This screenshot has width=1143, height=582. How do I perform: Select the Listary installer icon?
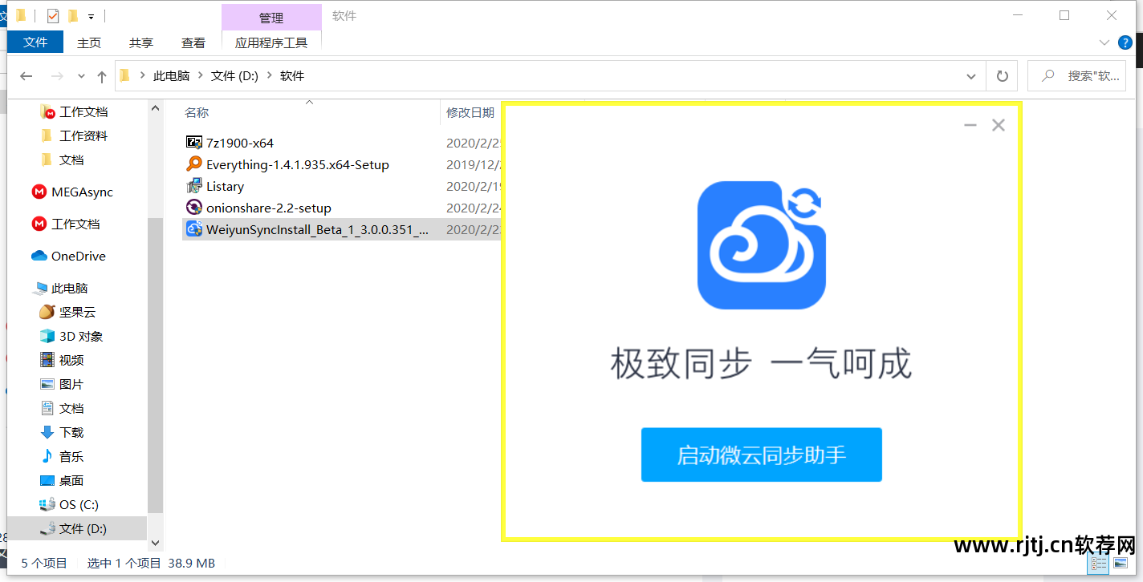click(x=193, y=186)
